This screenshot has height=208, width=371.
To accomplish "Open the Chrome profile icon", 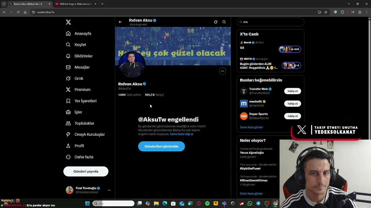I will click(360, 12).
